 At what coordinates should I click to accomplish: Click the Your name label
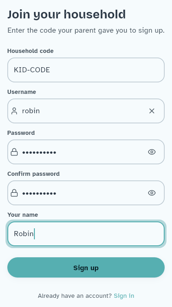pyautogui.click(x=22, y=215)
